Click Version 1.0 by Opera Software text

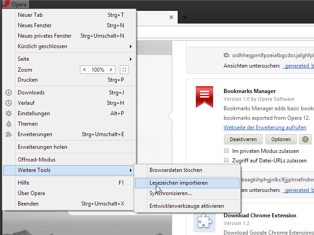pyautogui.click(x=259, y=99)
